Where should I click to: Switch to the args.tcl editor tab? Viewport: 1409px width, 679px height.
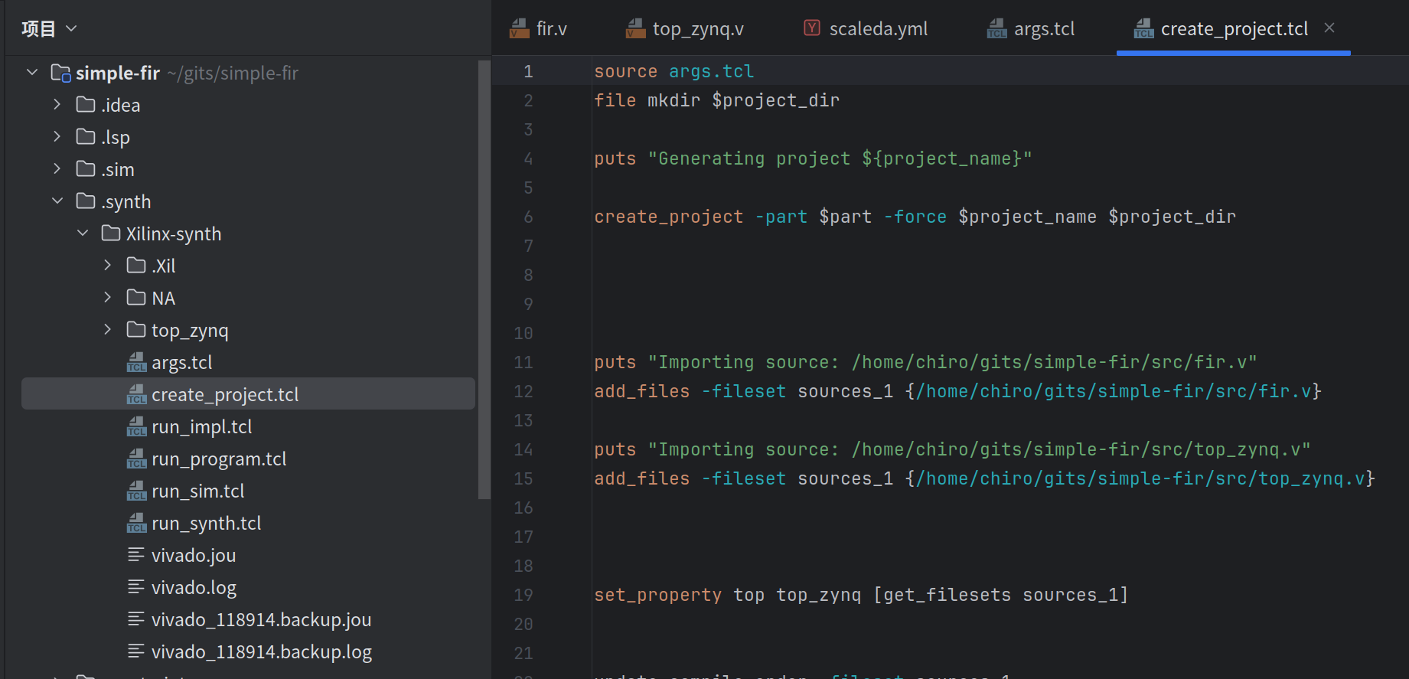[1032, 29]
